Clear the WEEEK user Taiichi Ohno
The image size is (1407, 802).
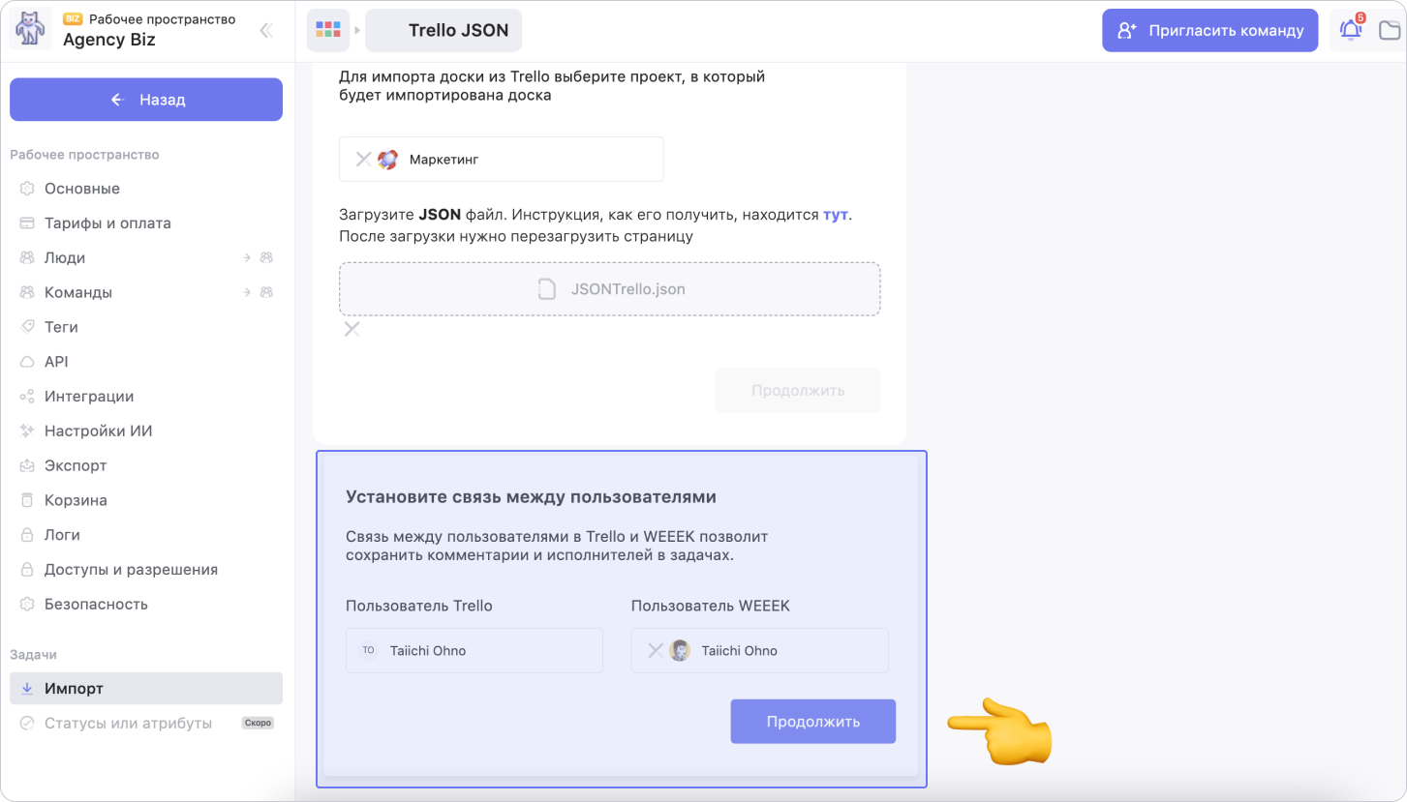click(x=655, y=650)
